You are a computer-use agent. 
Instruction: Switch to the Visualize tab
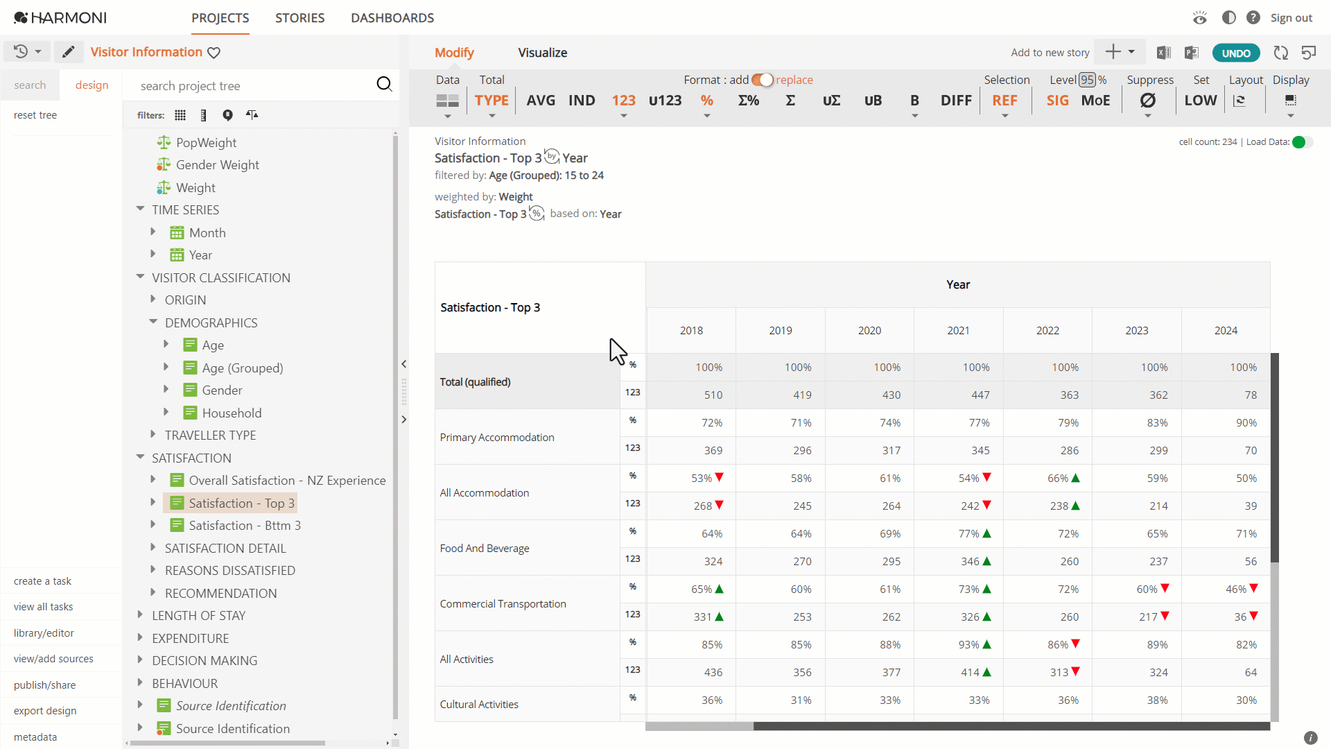tap(543, 53)
